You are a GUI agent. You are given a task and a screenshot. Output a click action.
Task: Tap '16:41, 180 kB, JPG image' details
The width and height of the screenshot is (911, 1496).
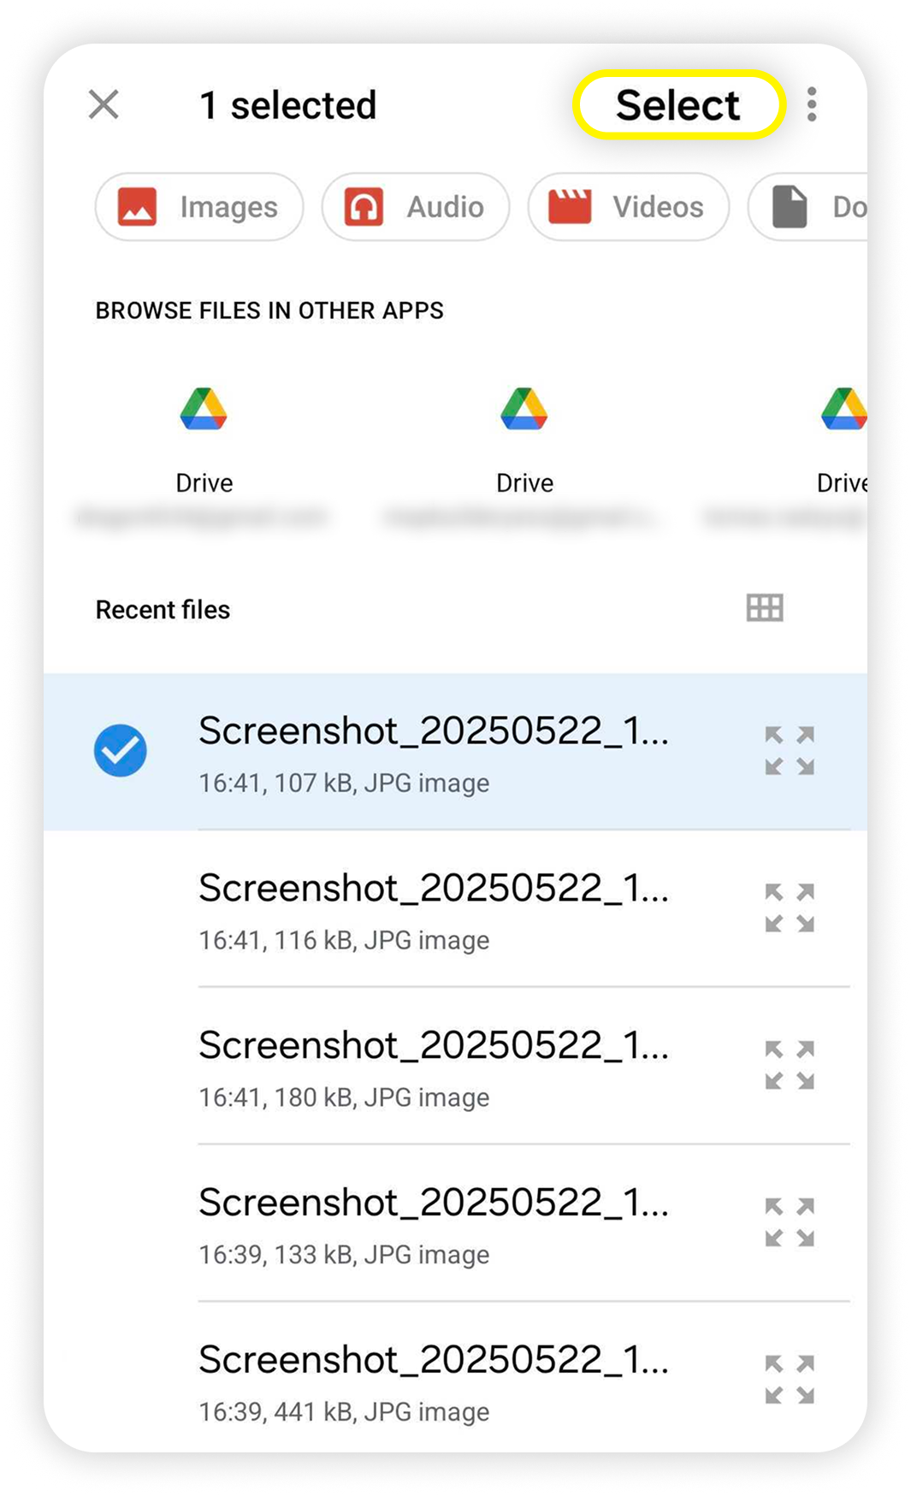(x=344, y=1098)
